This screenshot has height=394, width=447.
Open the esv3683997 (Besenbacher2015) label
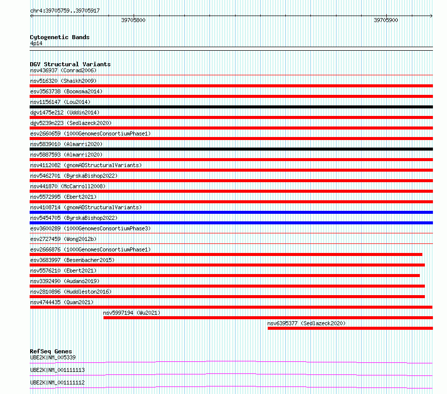(x=72, y=260)
